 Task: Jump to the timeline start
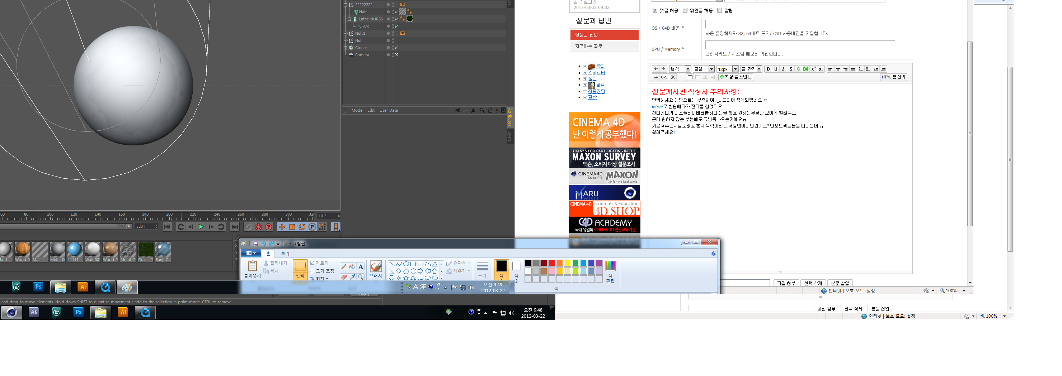point(167,227)
